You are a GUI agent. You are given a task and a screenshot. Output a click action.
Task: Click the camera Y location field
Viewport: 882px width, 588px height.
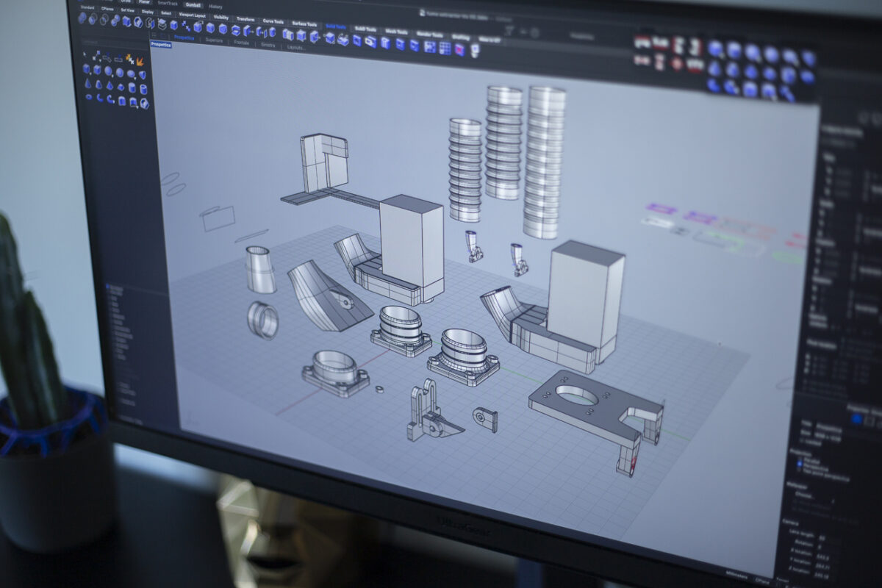tap(824, 567)
